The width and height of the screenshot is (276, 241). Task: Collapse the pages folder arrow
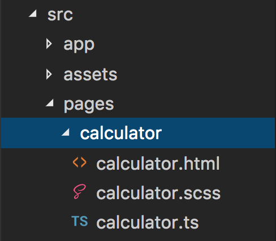point(50,103)
